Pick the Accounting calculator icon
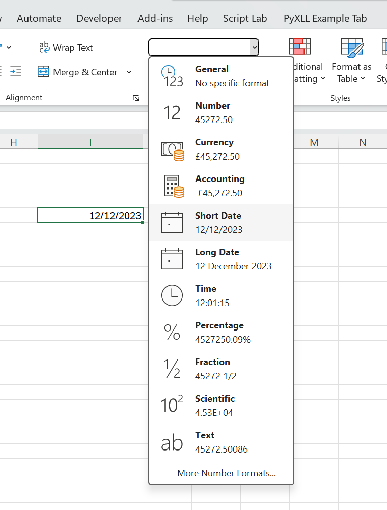This screenshot has width=387, height=510. [172, 186]
